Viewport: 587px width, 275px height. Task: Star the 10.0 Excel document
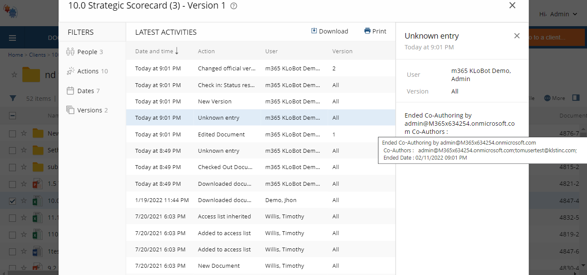(24, 201)
